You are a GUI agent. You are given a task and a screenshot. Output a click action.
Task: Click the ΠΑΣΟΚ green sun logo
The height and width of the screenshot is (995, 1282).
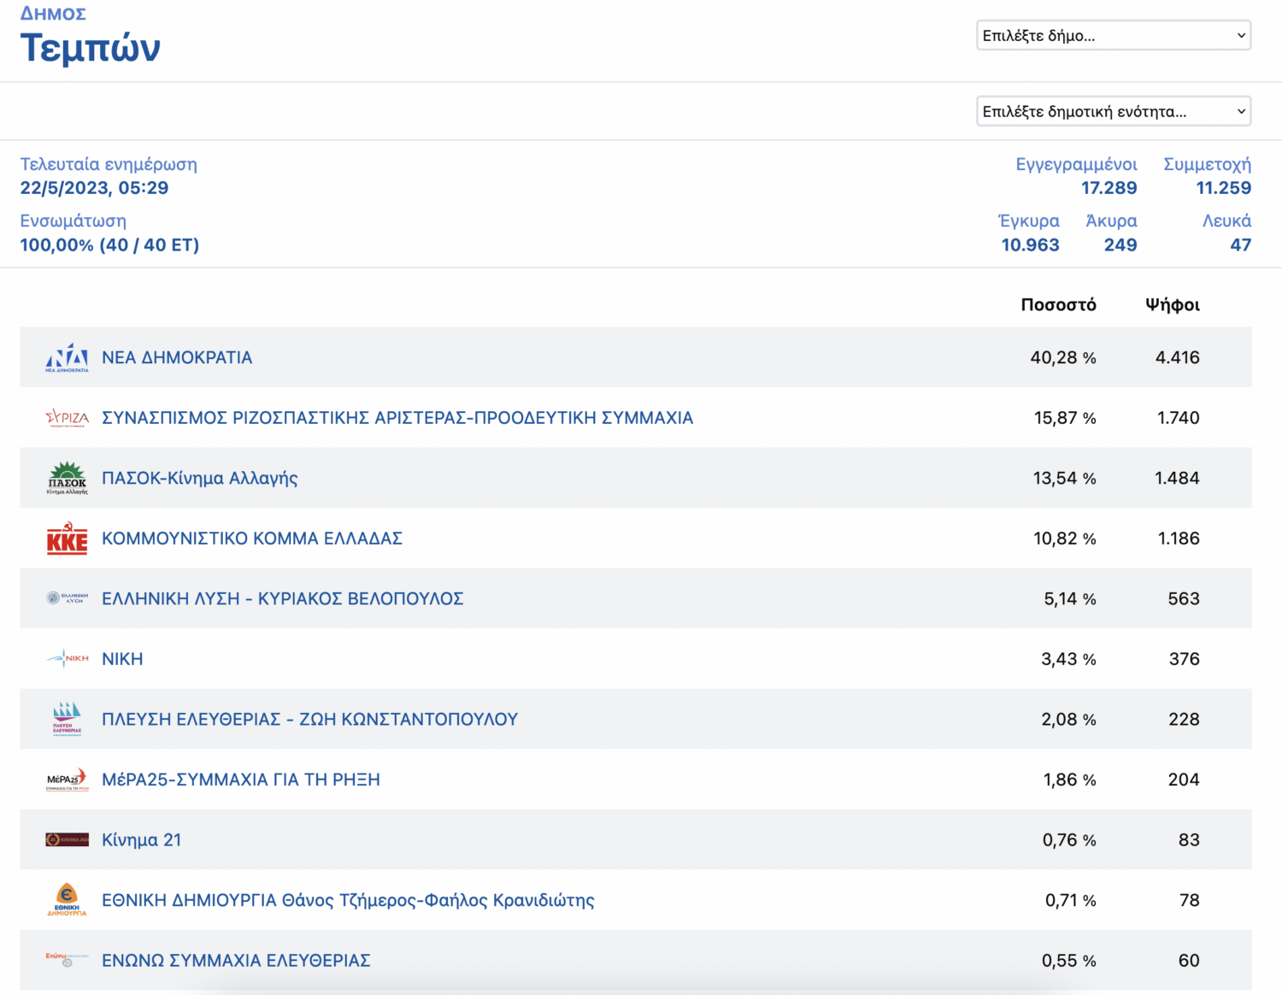point(67,478)
